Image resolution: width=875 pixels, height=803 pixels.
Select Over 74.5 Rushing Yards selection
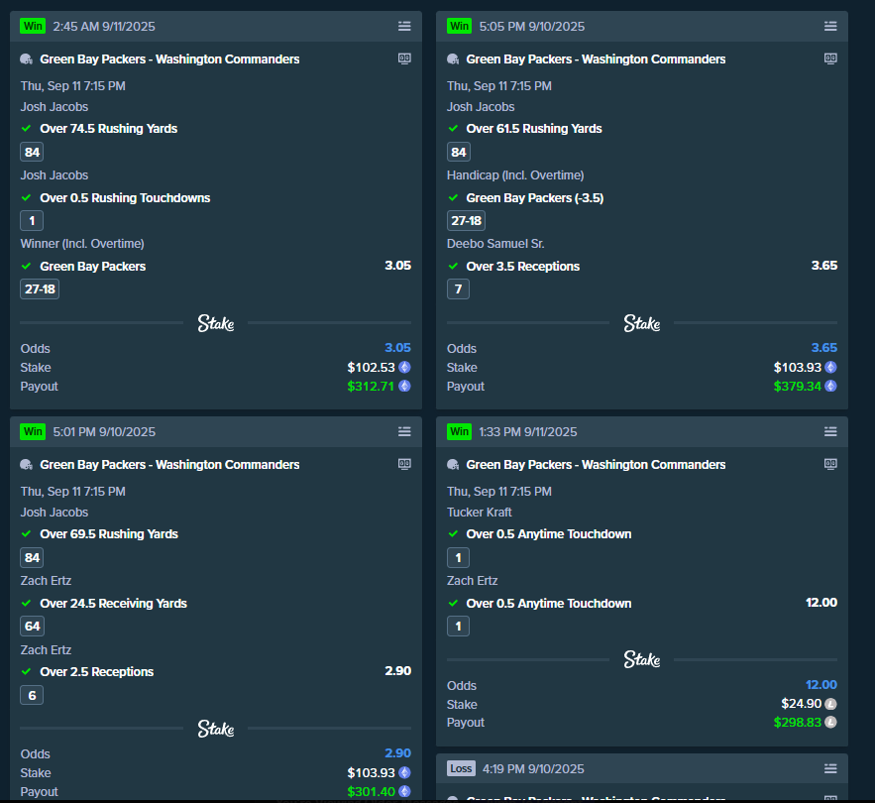[109, 129]
